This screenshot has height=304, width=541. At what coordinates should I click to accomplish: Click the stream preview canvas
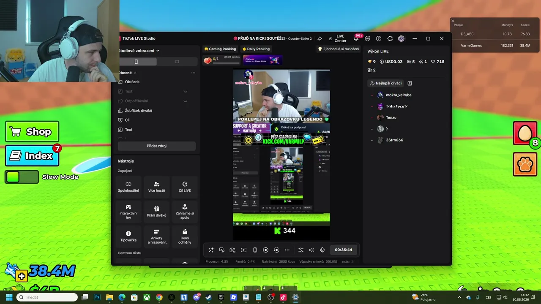pos(281,155)
